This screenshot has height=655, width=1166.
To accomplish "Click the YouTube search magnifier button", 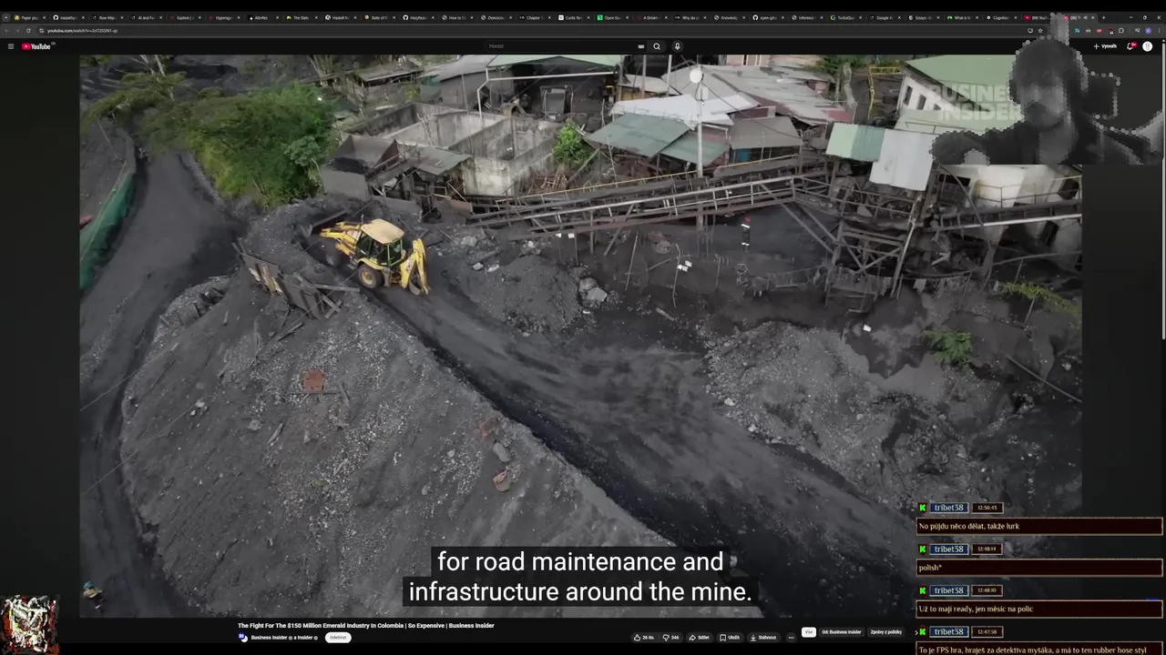I will [657, 46].
